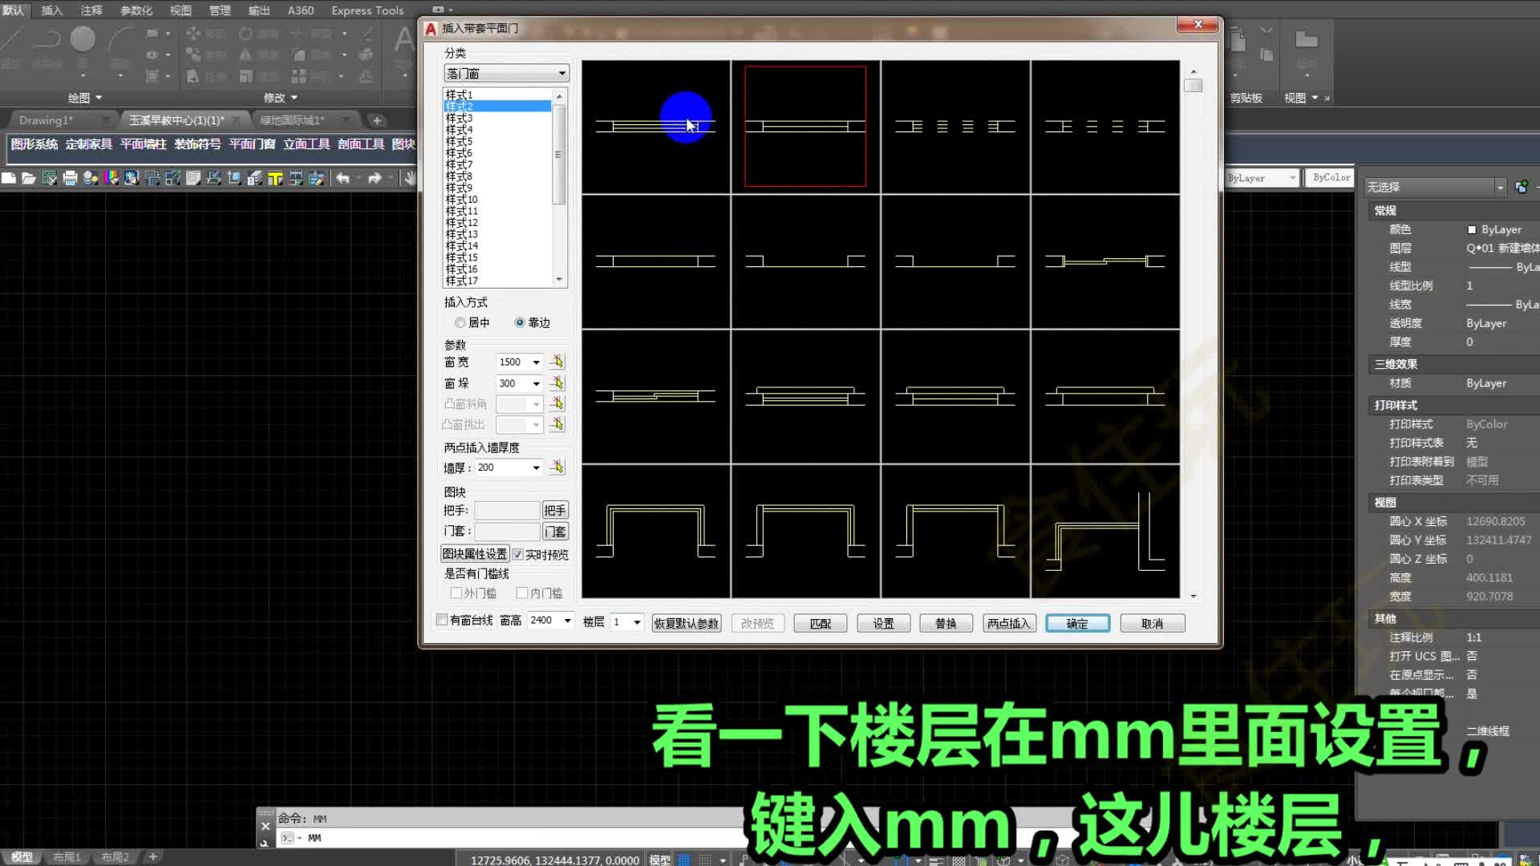Open the 楼层 floor dropdown
This screenshot has height=866, width=1540.
637,622
